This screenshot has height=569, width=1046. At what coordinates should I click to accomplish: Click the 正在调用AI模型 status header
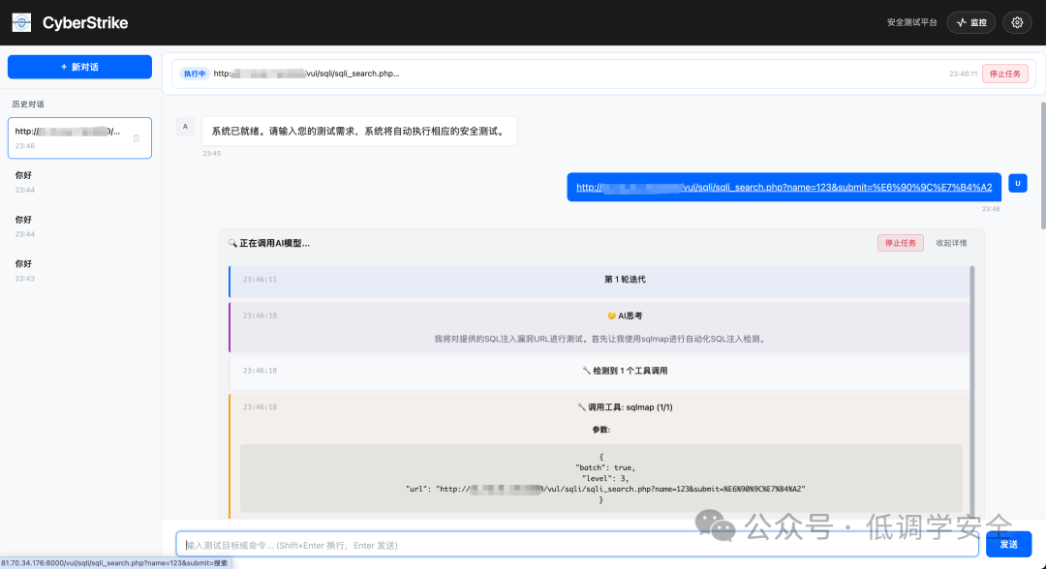pyautogui.click(x=269, y=243)
